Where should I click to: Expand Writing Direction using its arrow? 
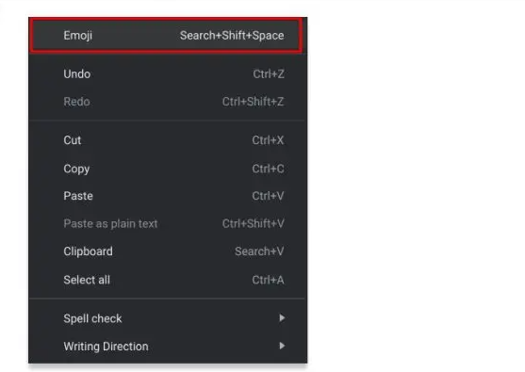282,346
